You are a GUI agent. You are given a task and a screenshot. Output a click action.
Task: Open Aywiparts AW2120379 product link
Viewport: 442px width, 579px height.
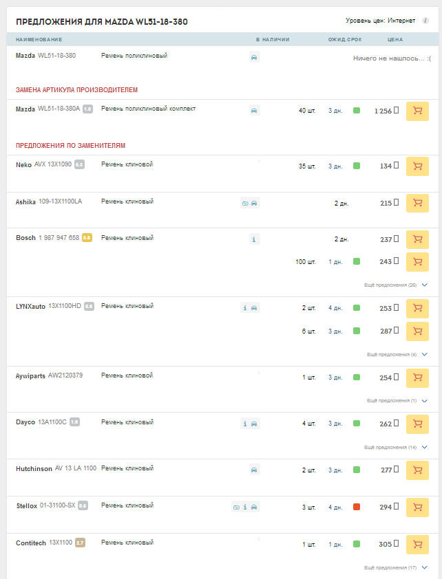[x=67, y=375]
